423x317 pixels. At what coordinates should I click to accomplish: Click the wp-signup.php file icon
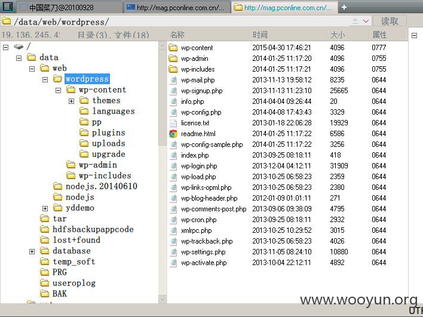click(173, 91)
